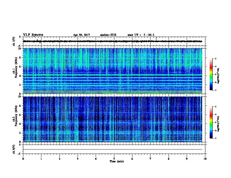Click the "ch.3(V)" axis label
The width and height of the screenshot is (231, 178).
(x=14, y=149)
